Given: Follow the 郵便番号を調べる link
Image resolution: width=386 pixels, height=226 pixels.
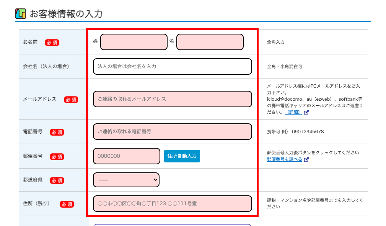Looking at the screenshot, I should coord(284,159).
